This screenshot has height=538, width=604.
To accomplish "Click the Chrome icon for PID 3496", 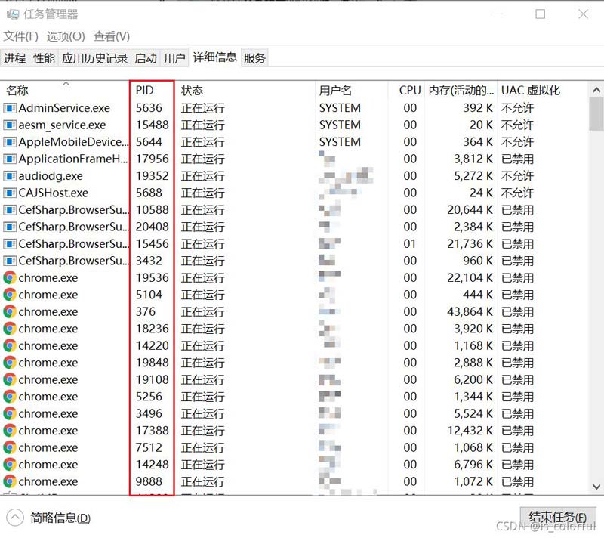I will (10, 413).
